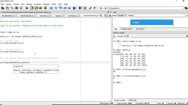The width and height of the screenshot is (188, 105).
Task: Stop debugging blue square icon
Action: coord(74,8)
